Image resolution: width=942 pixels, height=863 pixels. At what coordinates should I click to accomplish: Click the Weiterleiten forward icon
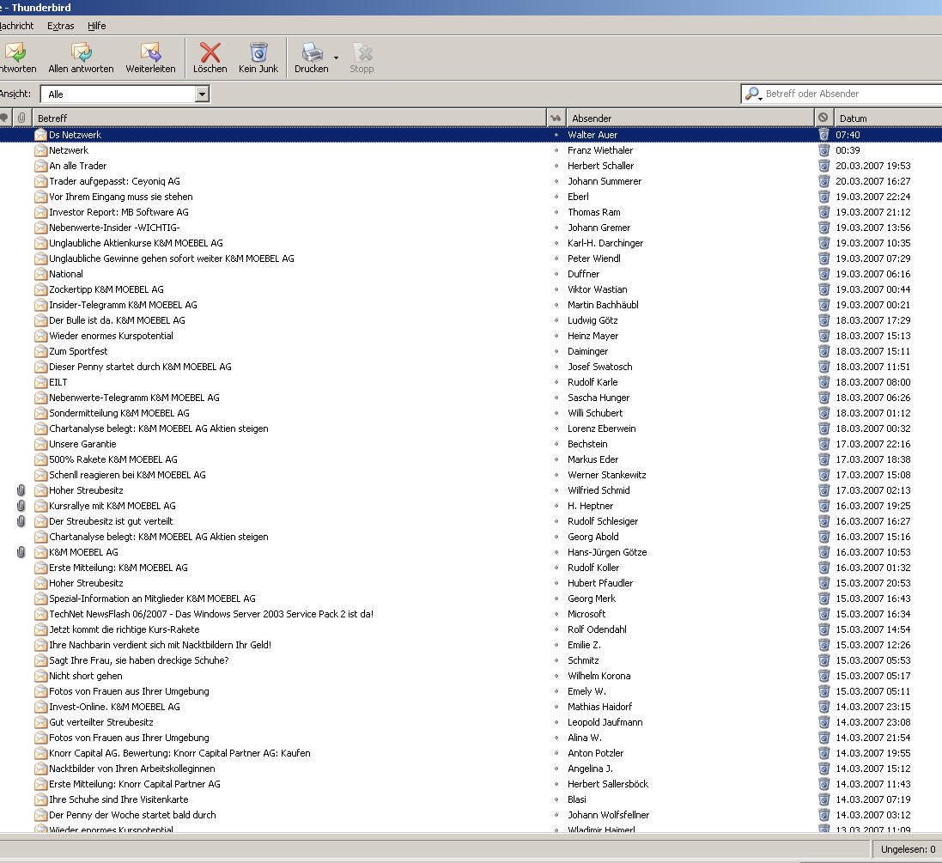(x=151, y=52)
